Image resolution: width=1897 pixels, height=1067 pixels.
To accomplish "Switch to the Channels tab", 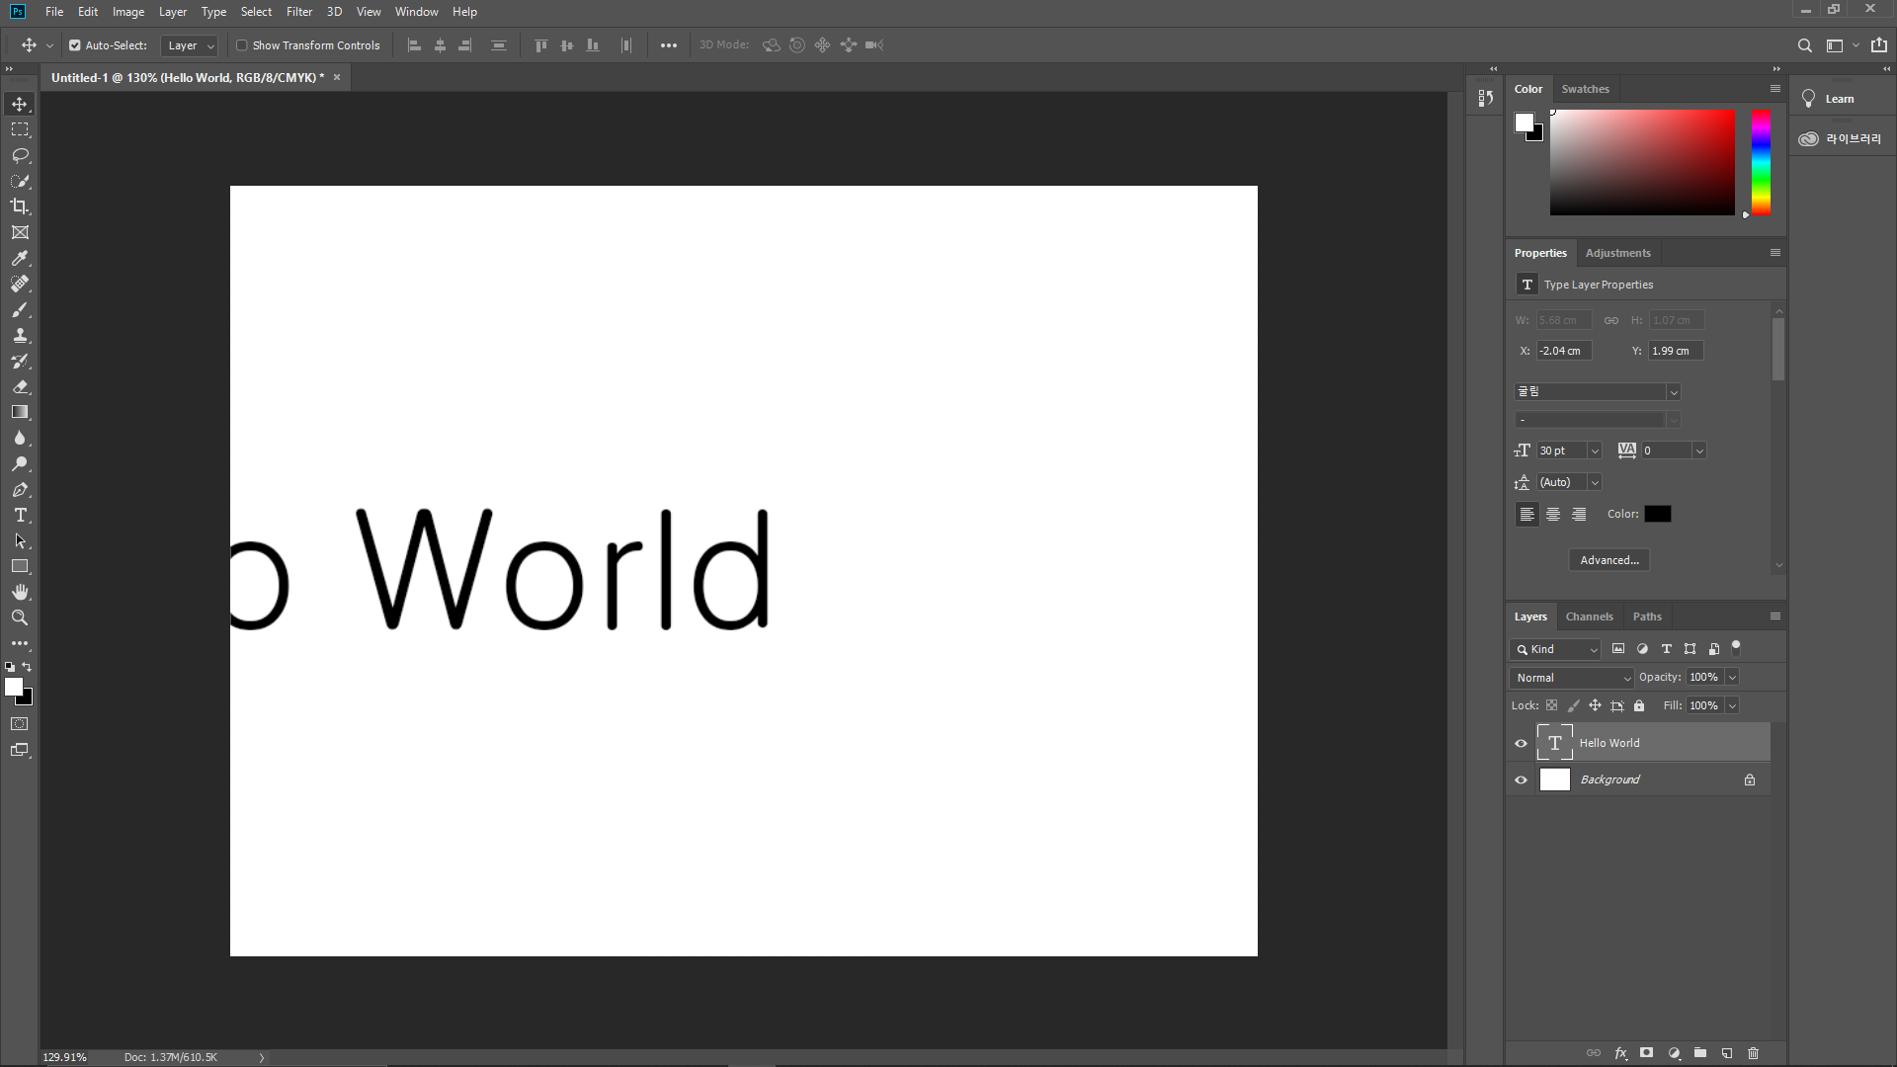I will pyautogui.click(x=1589, y=616).
